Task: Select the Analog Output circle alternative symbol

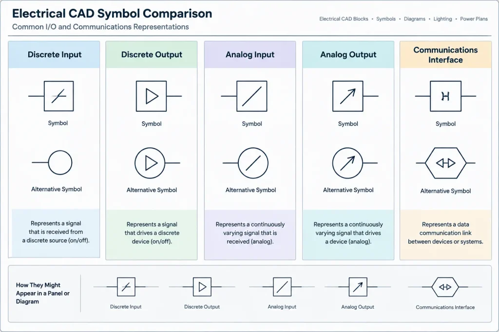Action: (347, 163)
